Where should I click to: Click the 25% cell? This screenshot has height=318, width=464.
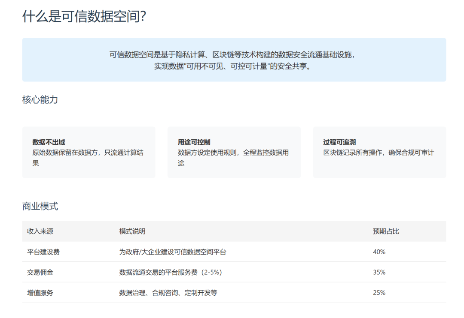[x=379, y=293]
